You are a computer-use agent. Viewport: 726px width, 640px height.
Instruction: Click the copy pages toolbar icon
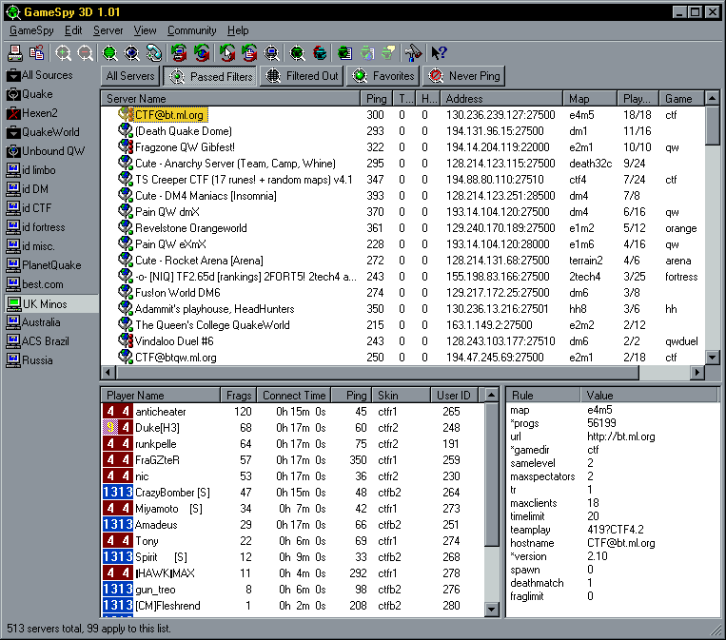(x=36, y=53)
